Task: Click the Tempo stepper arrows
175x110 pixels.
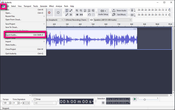Action: pyautogui.click(x=11, y=103)
